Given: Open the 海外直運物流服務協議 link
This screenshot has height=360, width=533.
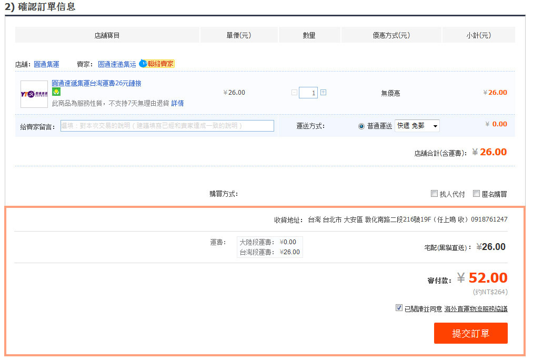Looking at the screenshot, I should [x=476, y=309].
